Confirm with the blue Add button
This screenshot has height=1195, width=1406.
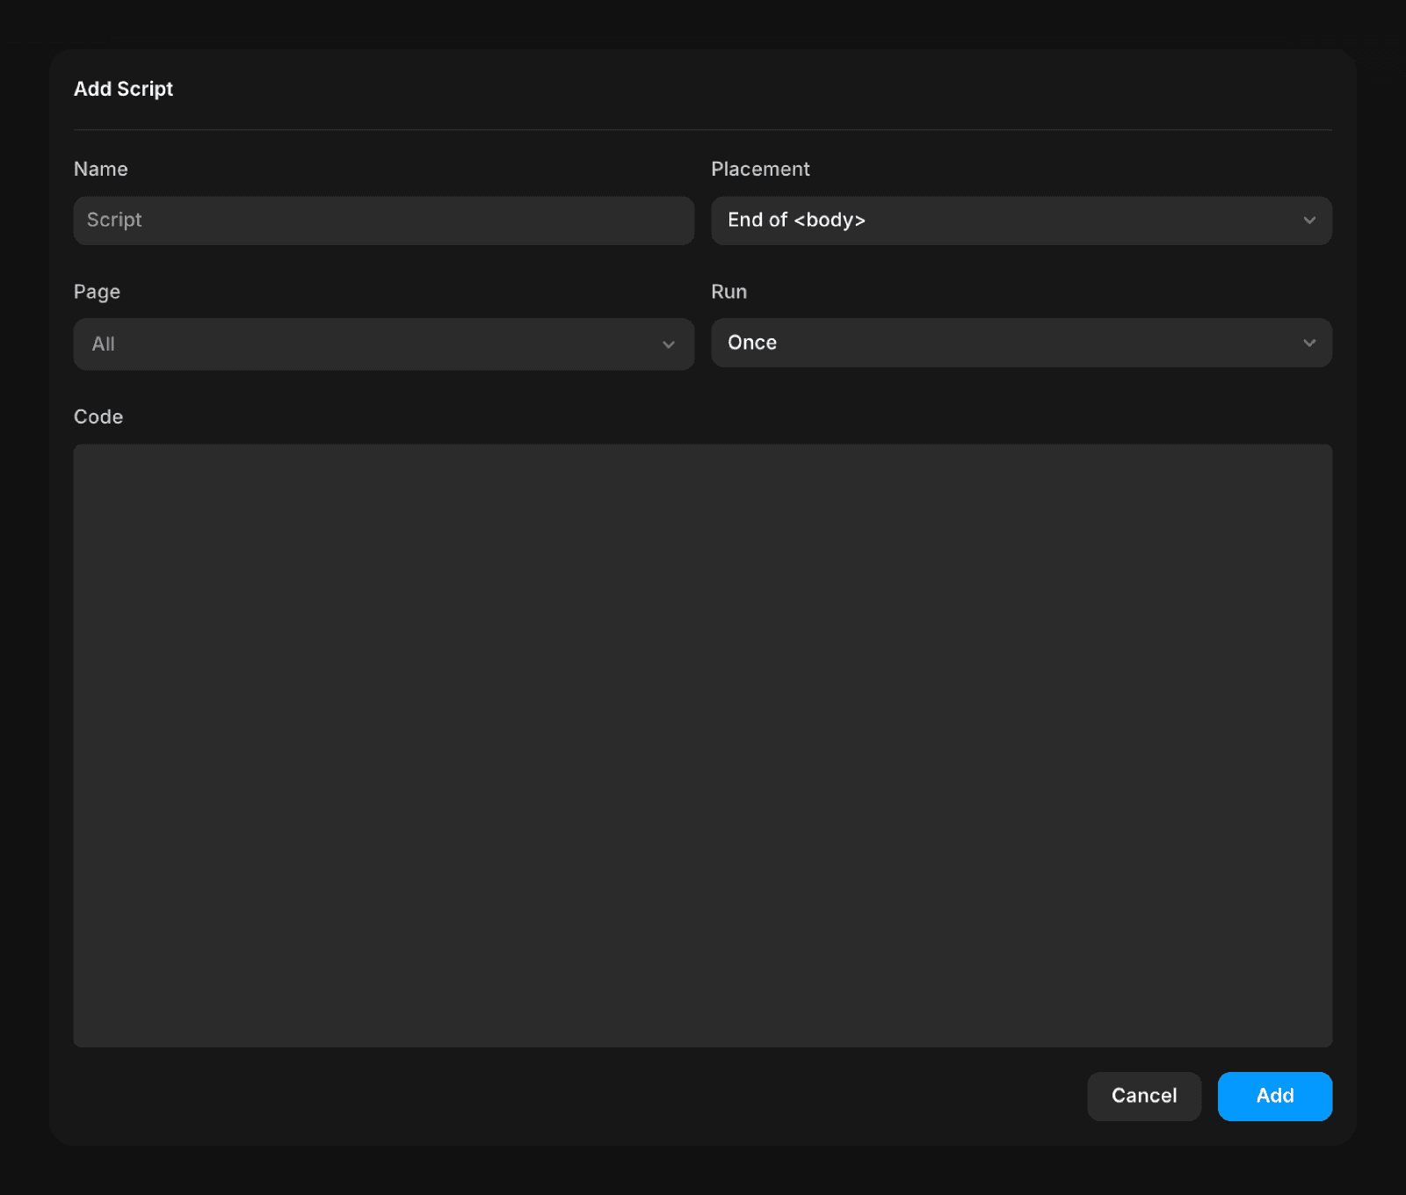pyautogui.click(x=1274, y=1096)
